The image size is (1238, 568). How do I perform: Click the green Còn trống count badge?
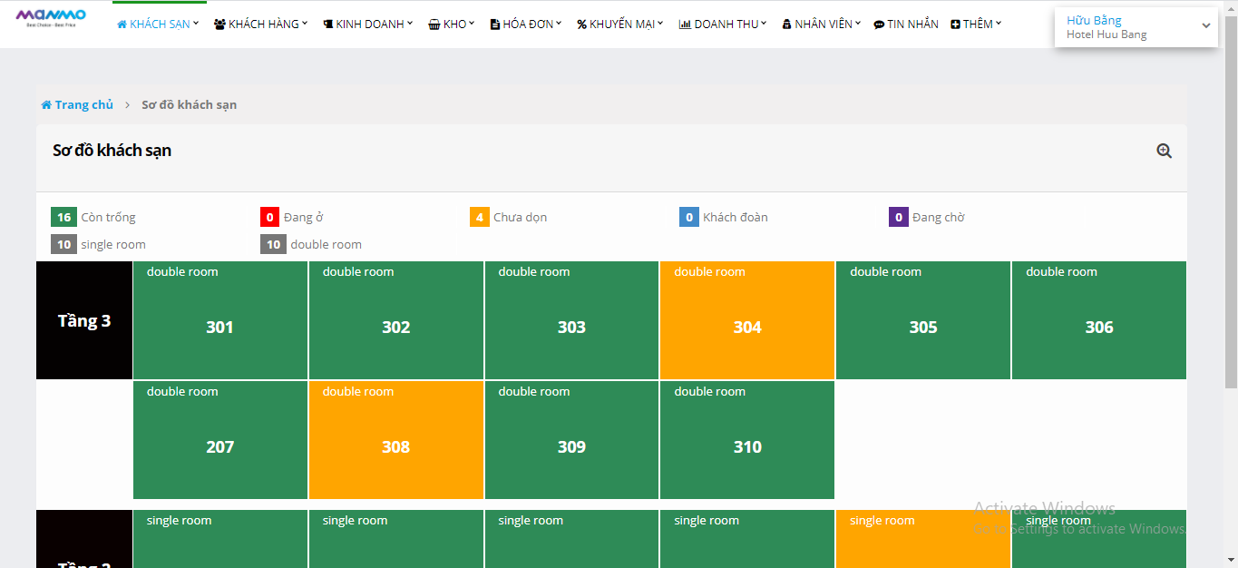63,218
